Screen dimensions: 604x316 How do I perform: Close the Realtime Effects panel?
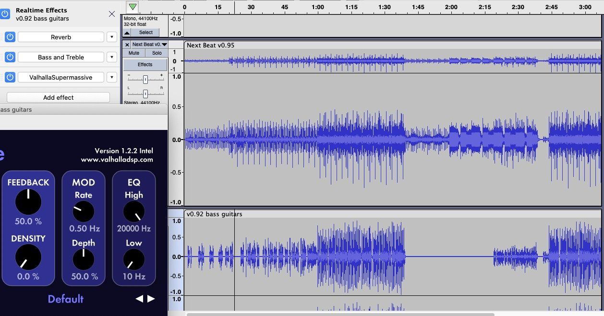click(x=112, y=14)
